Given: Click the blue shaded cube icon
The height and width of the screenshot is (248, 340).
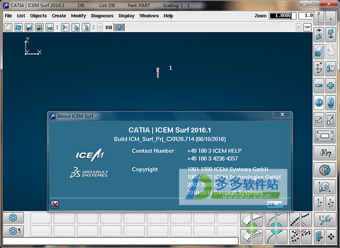Looking at the screenshot, I should click(x=319, y=51).
